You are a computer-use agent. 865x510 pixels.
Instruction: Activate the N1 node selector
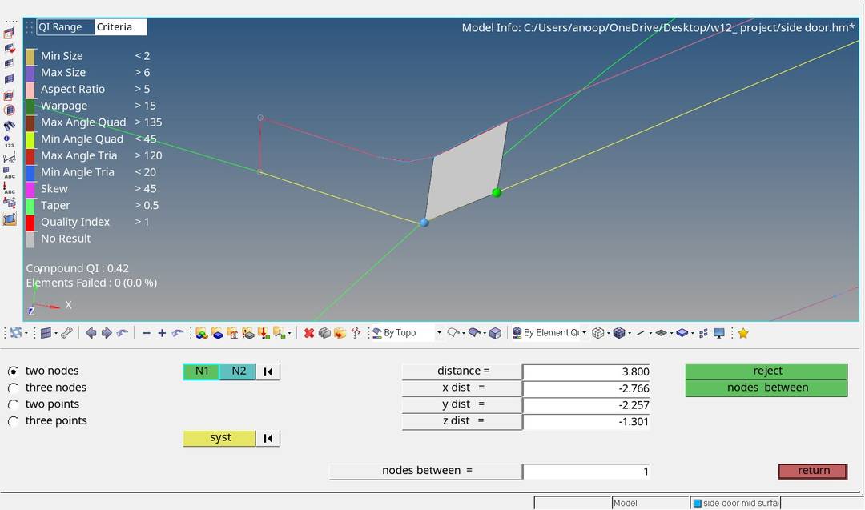pyautogui.click(x=200, y=371)
